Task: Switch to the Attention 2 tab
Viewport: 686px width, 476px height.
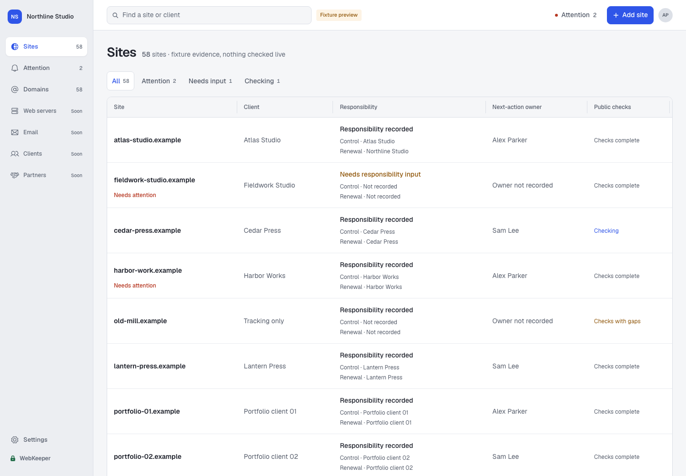Action: coord(159,81)
